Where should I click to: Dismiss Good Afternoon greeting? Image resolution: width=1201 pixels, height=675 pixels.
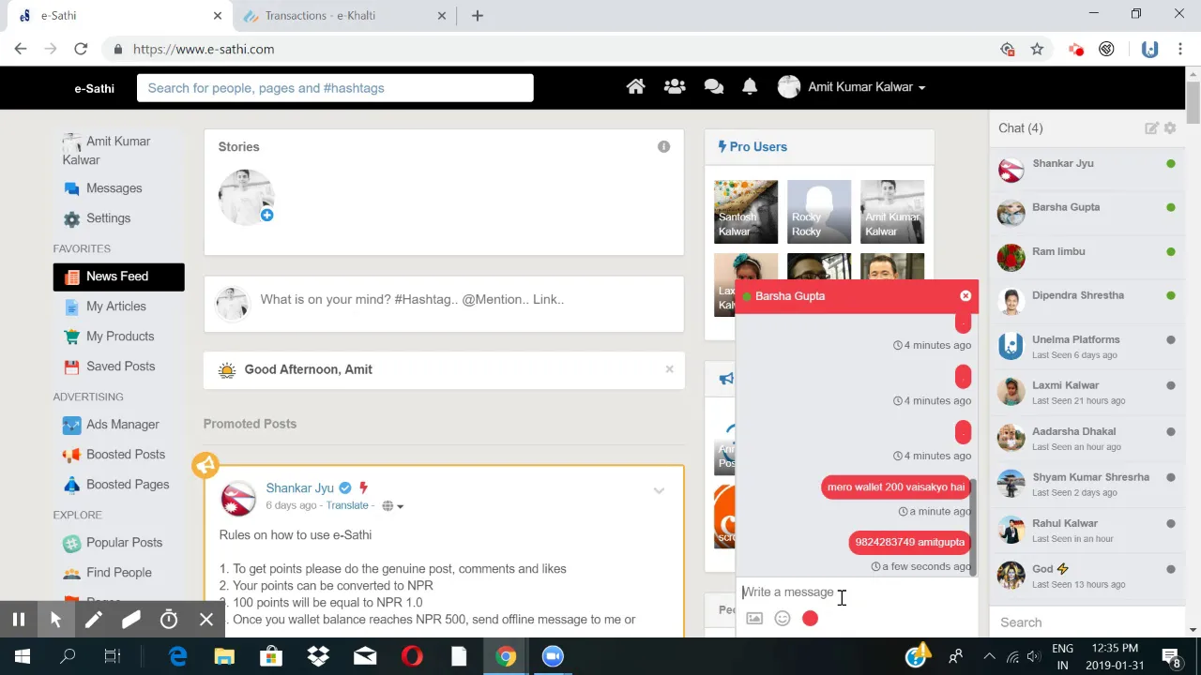pyautogui.click(x=669, y=369)
